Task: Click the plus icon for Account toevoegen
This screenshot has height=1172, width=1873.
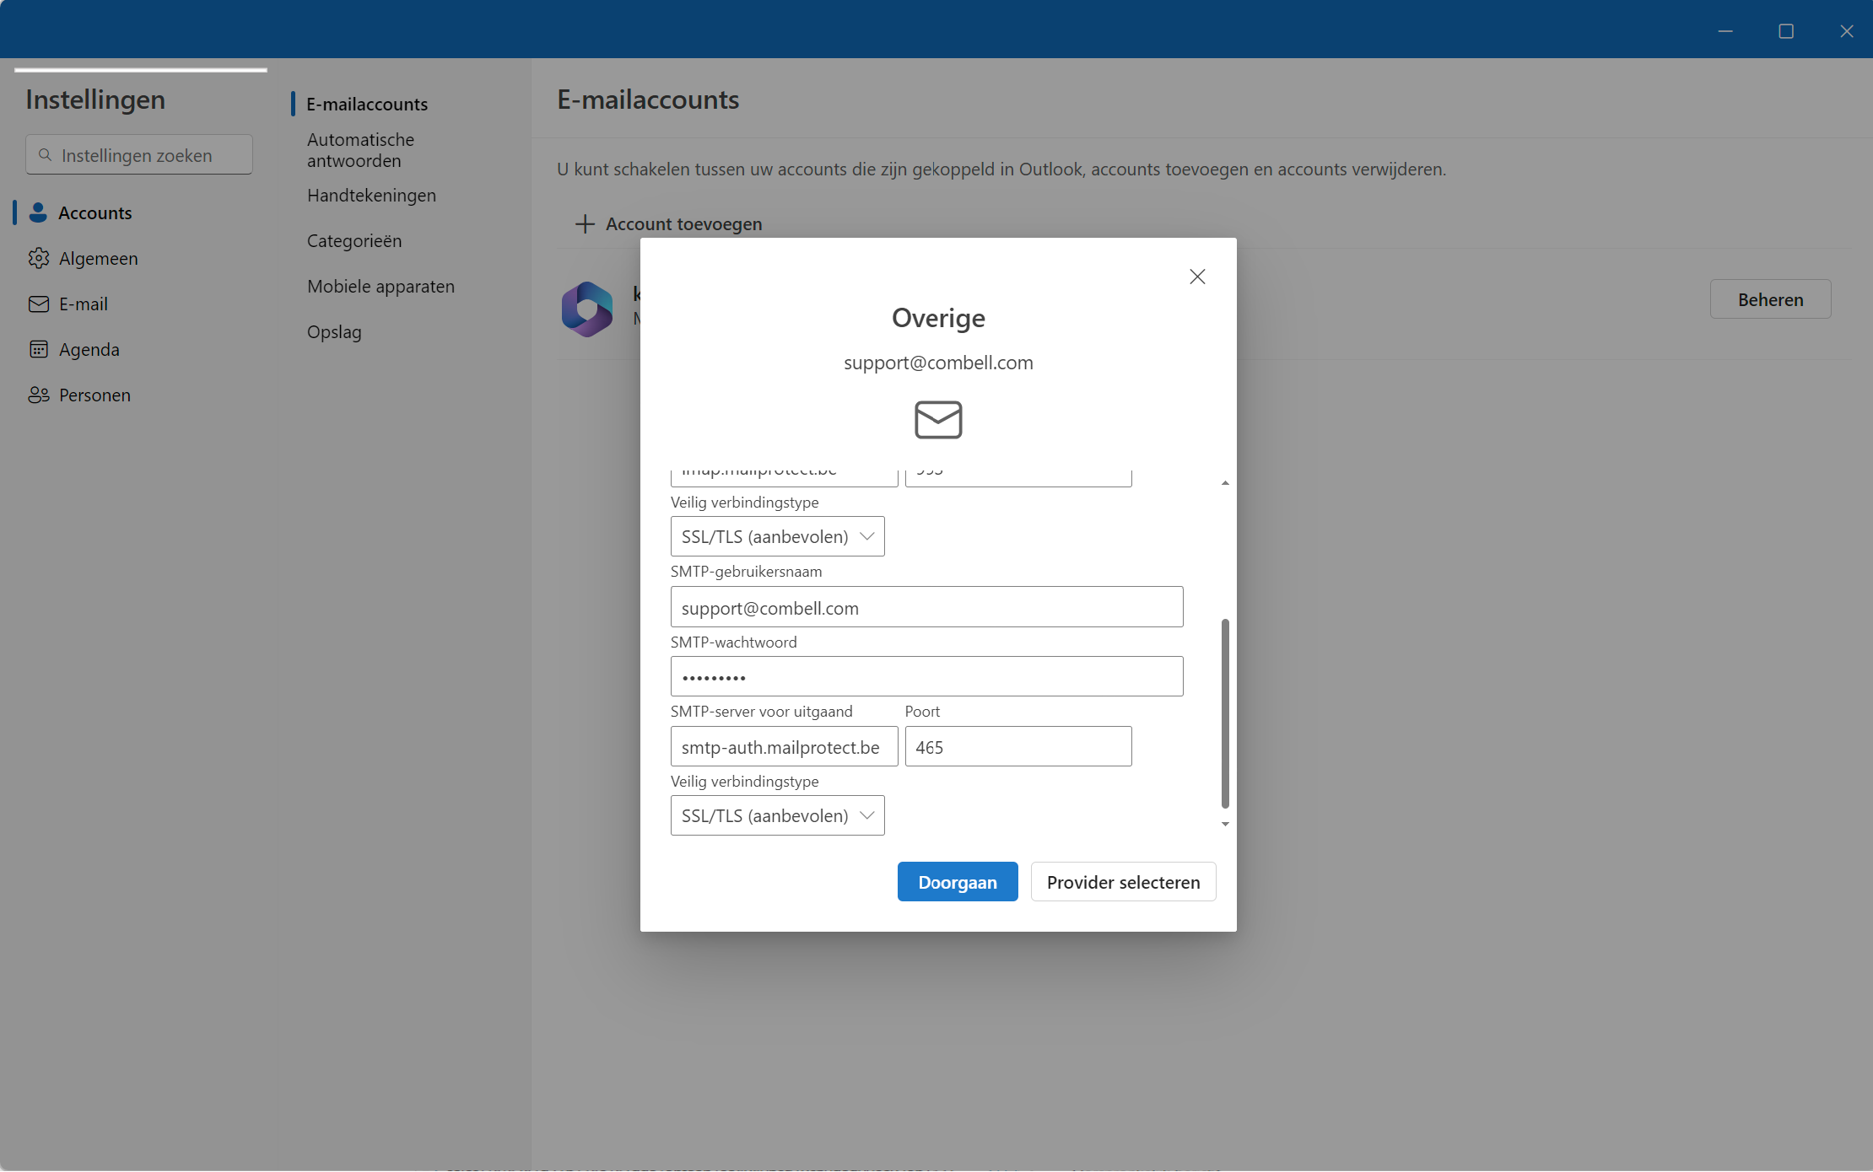Action: pyautogui.click(x=585, y=223)
